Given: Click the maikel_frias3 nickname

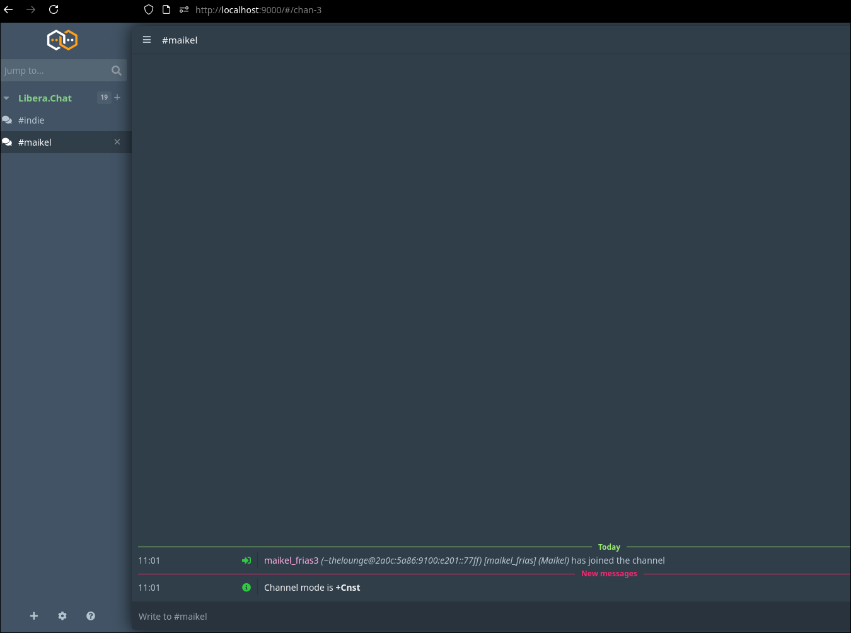Looking at the screenshot, I should [291, 560].
